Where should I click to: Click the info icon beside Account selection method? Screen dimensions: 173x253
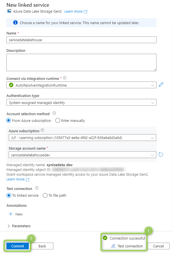54,113
